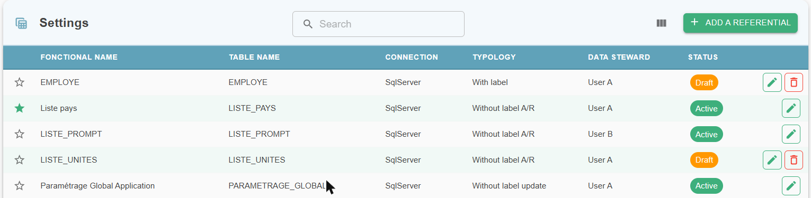This screenshot has height=198, width=811.
Task: Sort by Data Steward column header
Action: 619,57
